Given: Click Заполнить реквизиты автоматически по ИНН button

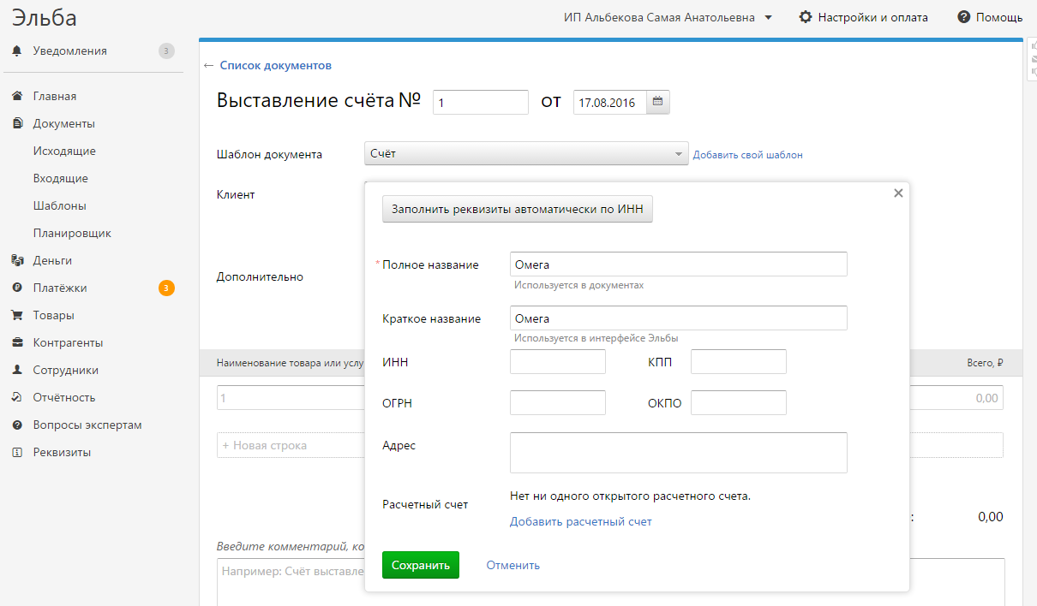Looking at the screenshot, I should pyautogui.click(x=518, y=209).
